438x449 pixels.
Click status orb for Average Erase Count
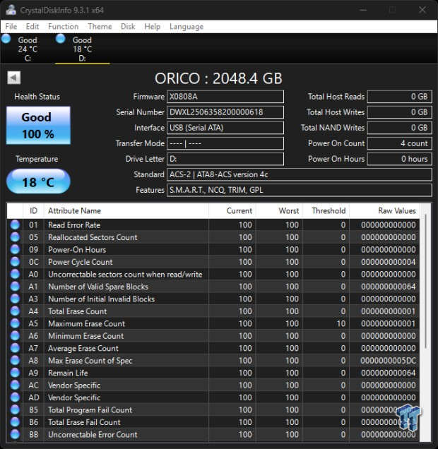15,348
